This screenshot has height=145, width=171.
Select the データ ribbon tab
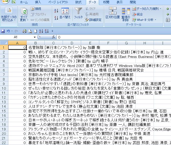tap(92, 2)
